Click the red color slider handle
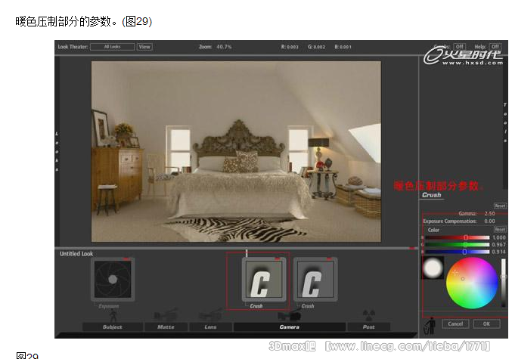Image resolution: width=512 pixels, height=359 pixels. [x=466, y=237]
